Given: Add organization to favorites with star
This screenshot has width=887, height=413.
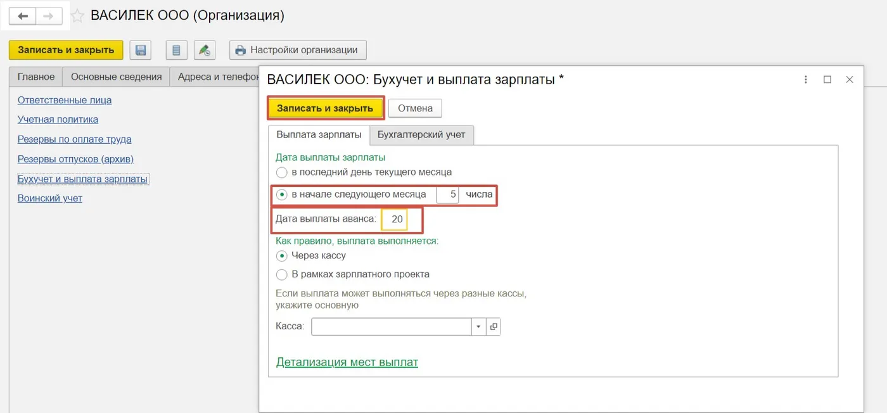Looking at the screenshot, I should (77, 16).
